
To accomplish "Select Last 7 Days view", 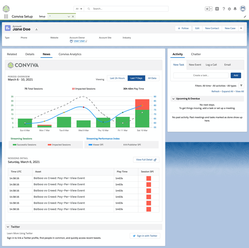I will (136, 78).
